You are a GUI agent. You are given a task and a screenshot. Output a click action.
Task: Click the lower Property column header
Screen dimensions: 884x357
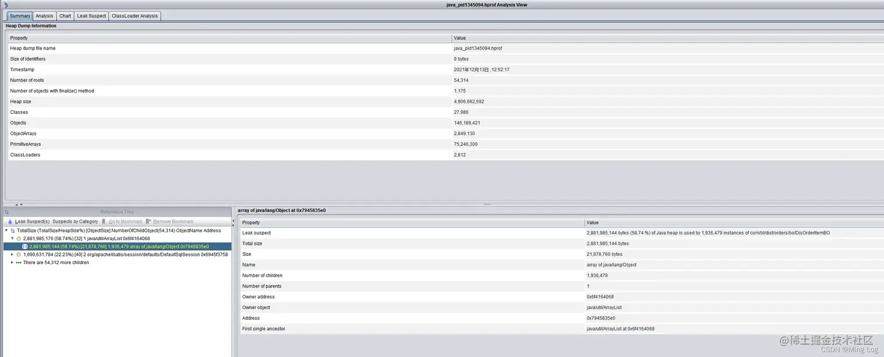coord(412,223)
